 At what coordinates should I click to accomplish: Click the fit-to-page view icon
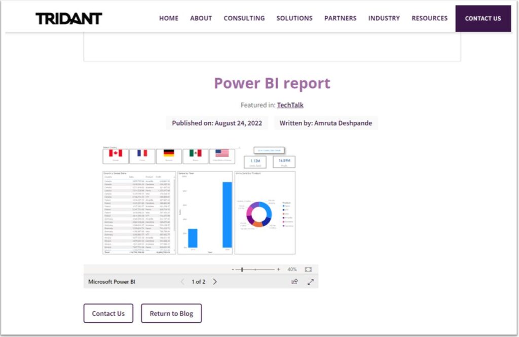tap(308, 269)
